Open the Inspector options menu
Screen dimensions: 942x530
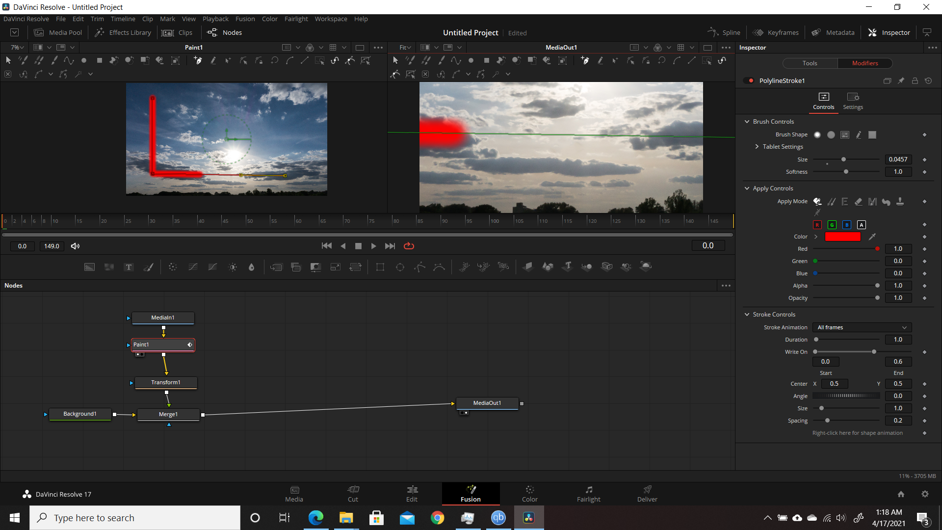coord(932,48)
